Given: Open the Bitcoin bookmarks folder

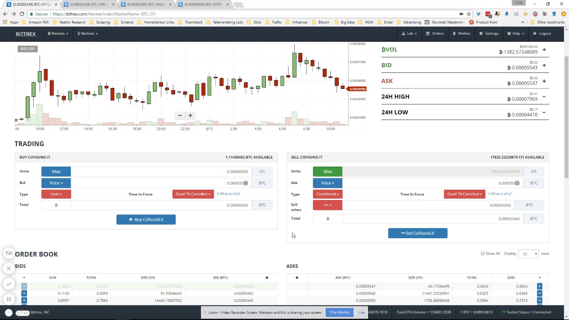Looking at the screenshot, I should point(321,22).
